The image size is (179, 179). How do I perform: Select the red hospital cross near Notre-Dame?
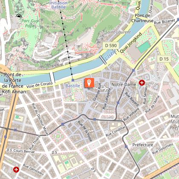coord(142,83)
